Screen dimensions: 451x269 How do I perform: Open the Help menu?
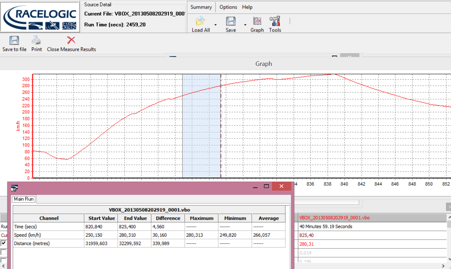coord(247,7)
